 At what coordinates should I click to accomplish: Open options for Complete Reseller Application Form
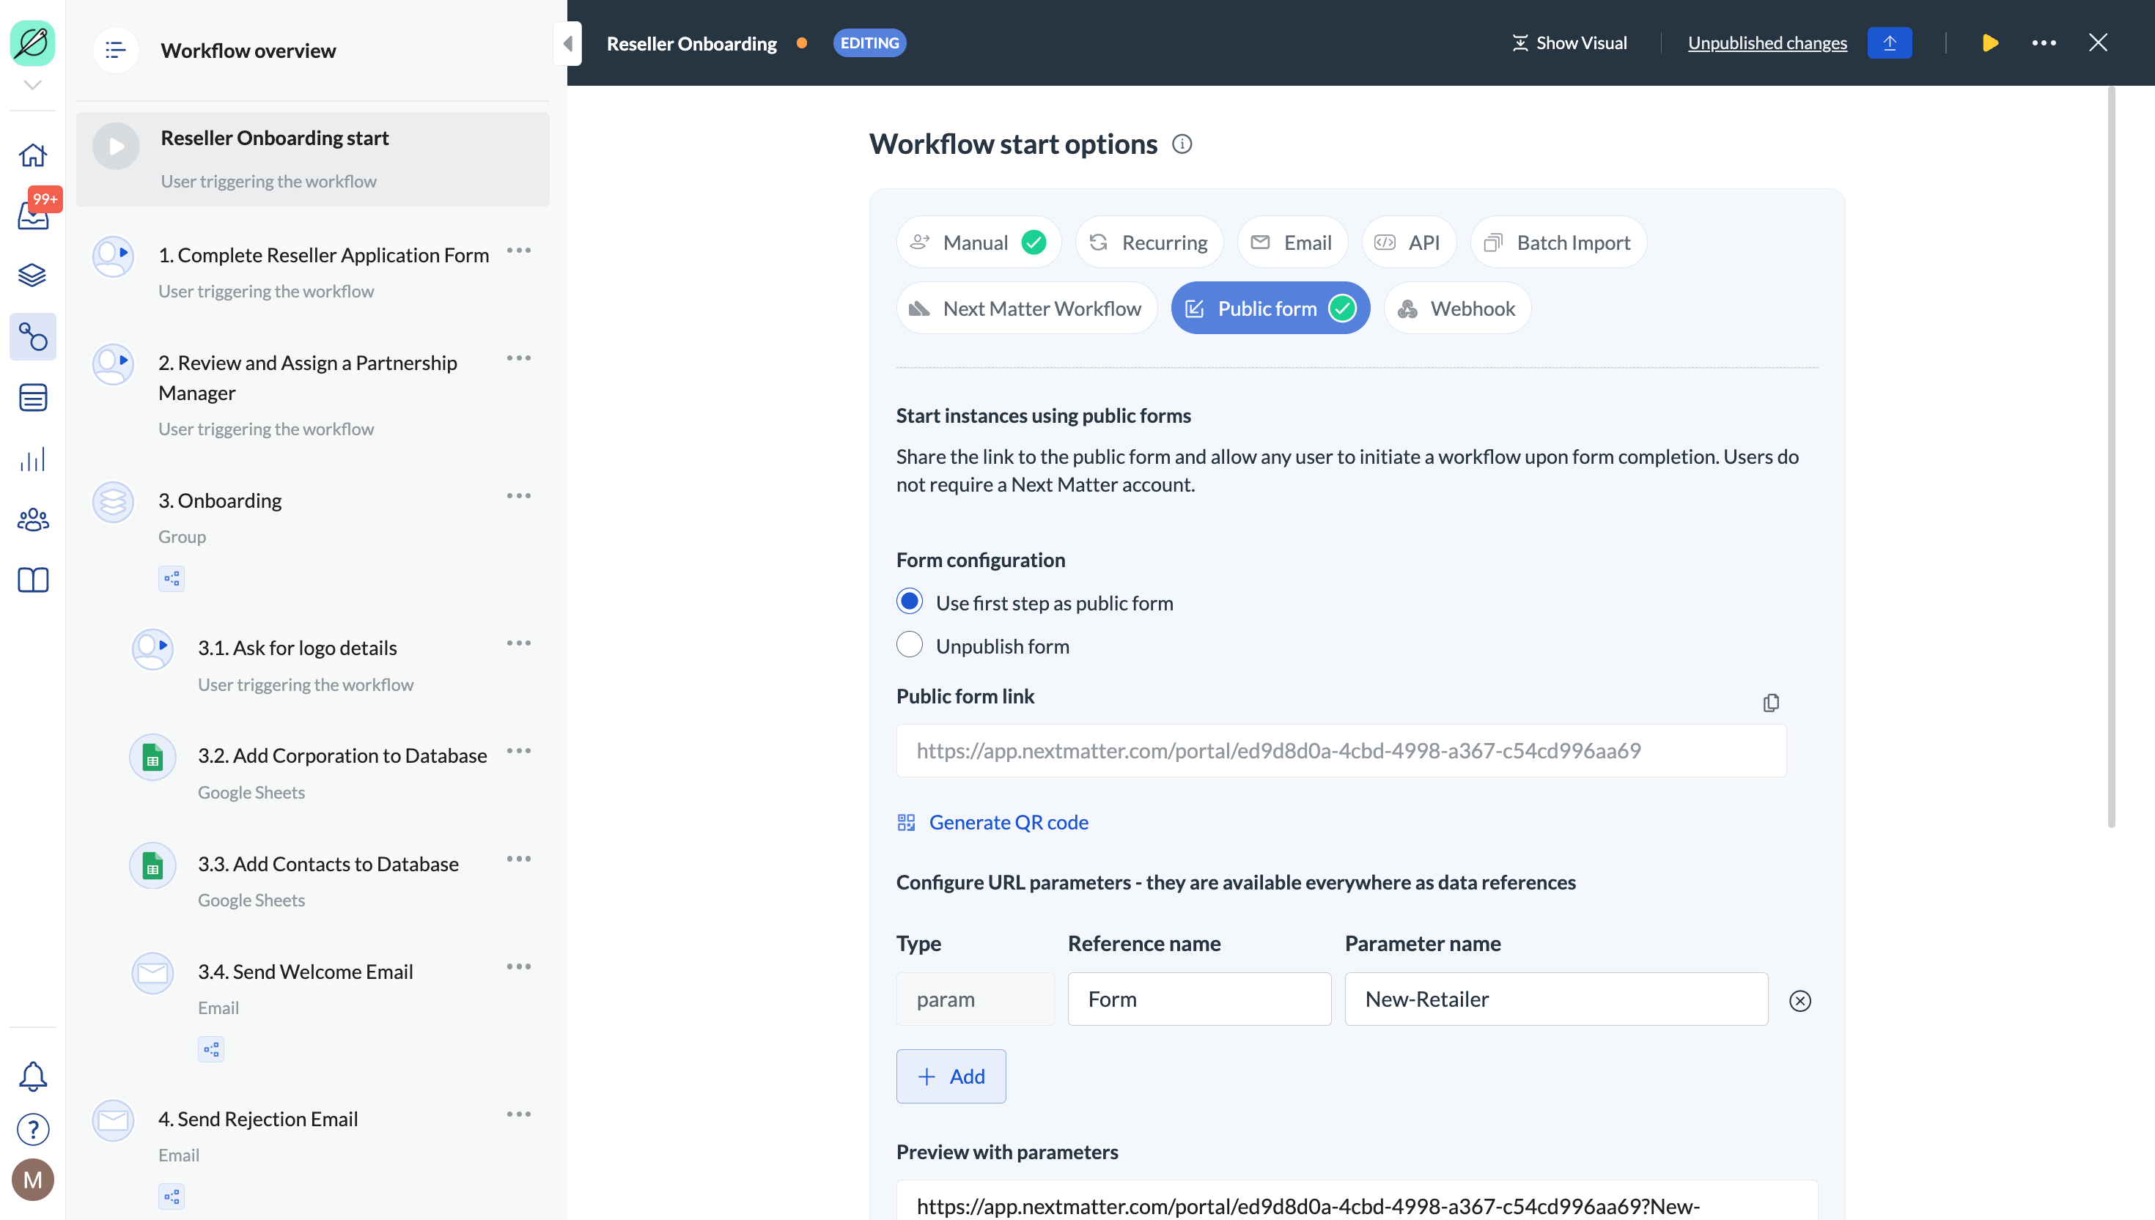click(518, 251)
